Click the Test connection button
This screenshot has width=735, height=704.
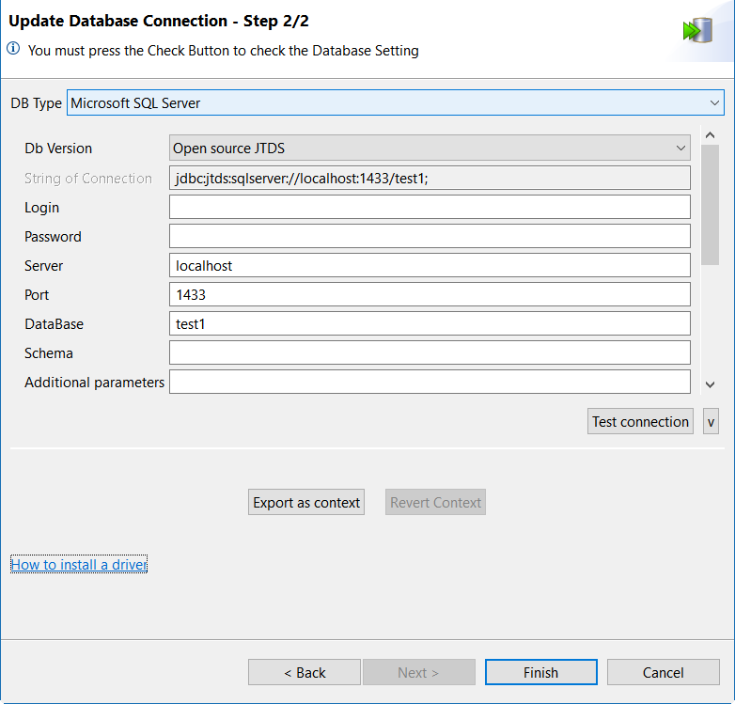[x=640, y=421]
